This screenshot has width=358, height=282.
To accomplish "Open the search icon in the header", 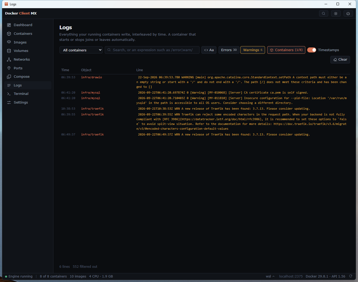I will [324, 13].
